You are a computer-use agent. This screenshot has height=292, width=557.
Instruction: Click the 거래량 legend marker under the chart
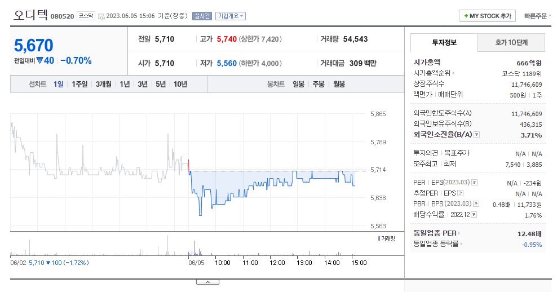379,238
